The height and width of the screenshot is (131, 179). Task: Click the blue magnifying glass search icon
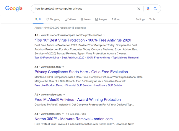point(155,9)
